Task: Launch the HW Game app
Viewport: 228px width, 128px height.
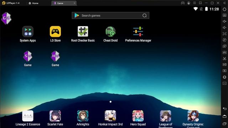Action: tap(55, 56)
